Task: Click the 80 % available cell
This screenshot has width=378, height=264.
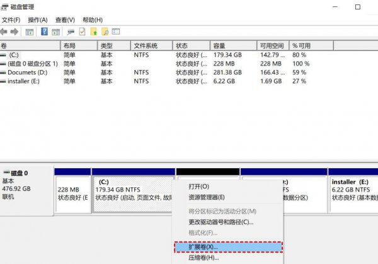Action: 299,55
